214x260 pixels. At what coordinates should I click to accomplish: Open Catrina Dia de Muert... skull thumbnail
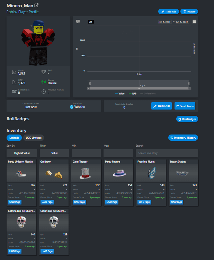[21, 222]
